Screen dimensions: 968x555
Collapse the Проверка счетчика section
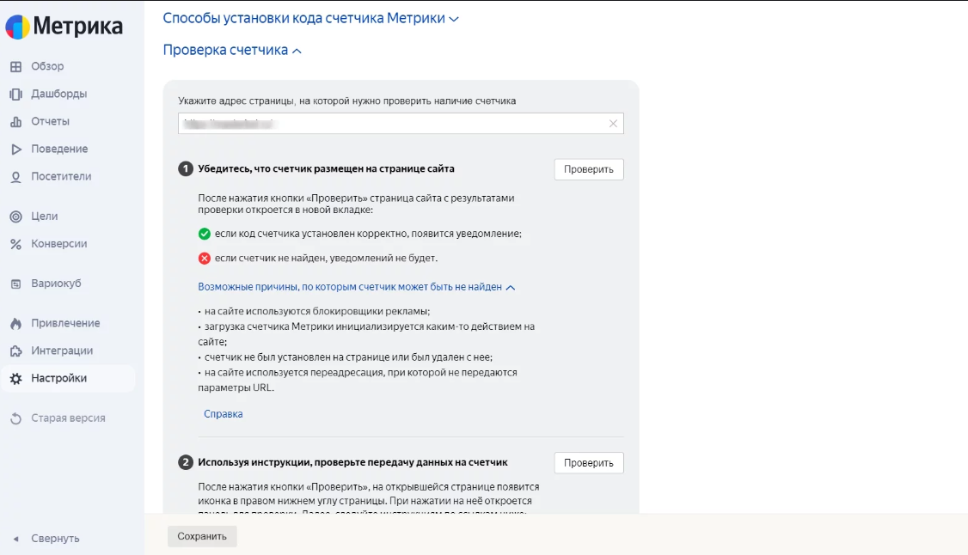pyautogui.click(x=232, y=51)
